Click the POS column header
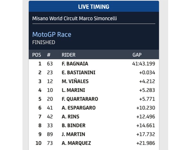The image size is (191, 150). coord(37,55)
